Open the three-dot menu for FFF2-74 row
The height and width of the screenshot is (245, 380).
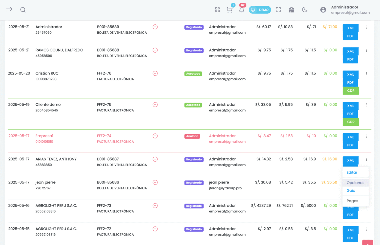click(366, 136)
